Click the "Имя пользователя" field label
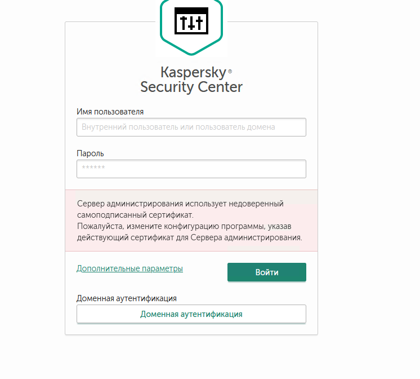The width and height of the screenshot is (420, 379). pos(110,112)
